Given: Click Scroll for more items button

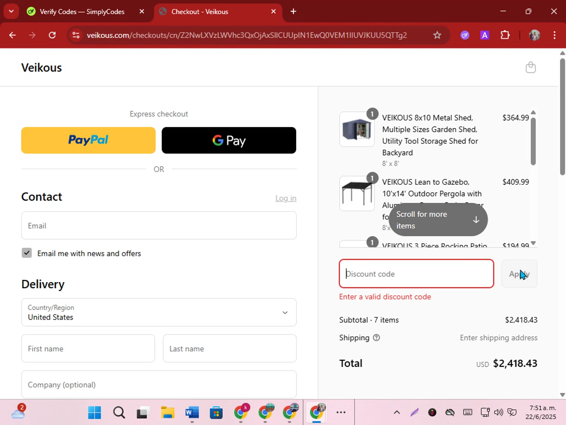Looking at the screenshot, I should pos(438,220).
